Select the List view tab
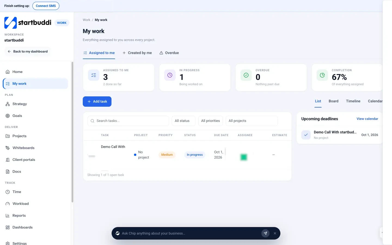The height and width of the screenshot is (245, 392). pyautogui.click(x=318, y=101)
